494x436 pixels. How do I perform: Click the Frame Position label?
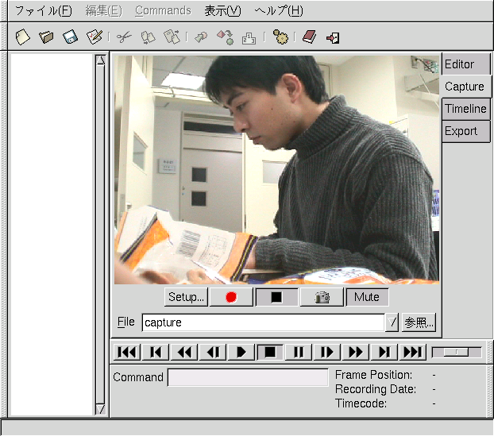pyautogui.click(x=373, y=375)
